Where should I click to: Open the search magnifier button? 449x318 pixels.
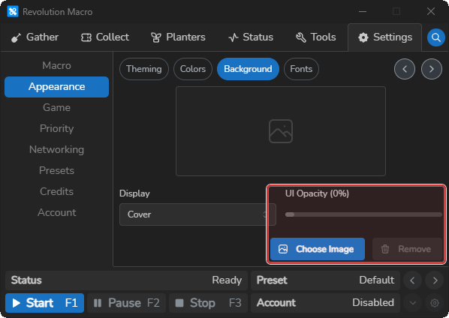pyautogui.click(x=435, y=37)
